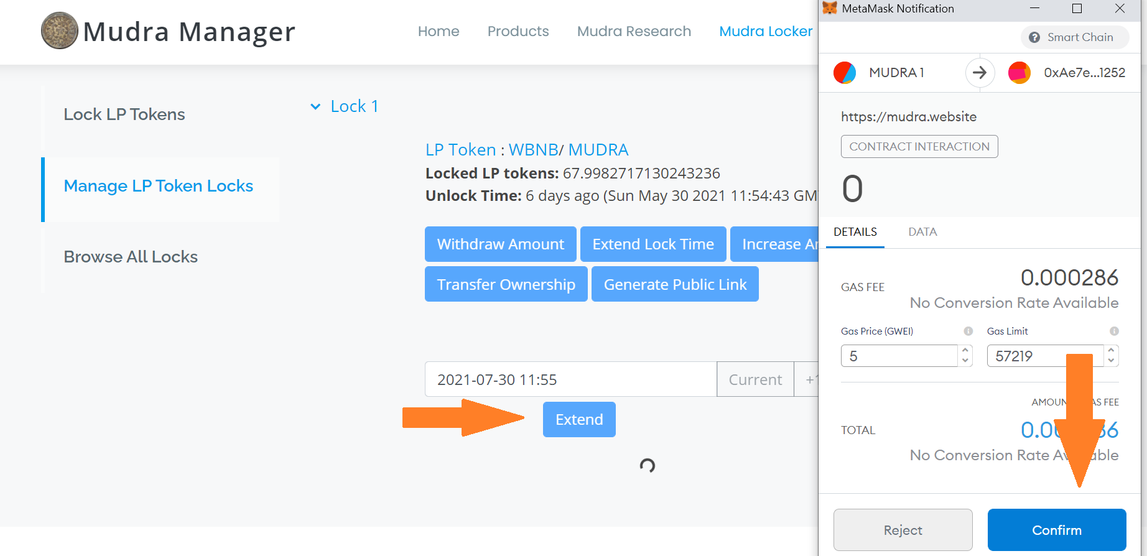Click the arrow icon between accounts
The height and width of the screenshot is (556, 1147).
[980, 73]
